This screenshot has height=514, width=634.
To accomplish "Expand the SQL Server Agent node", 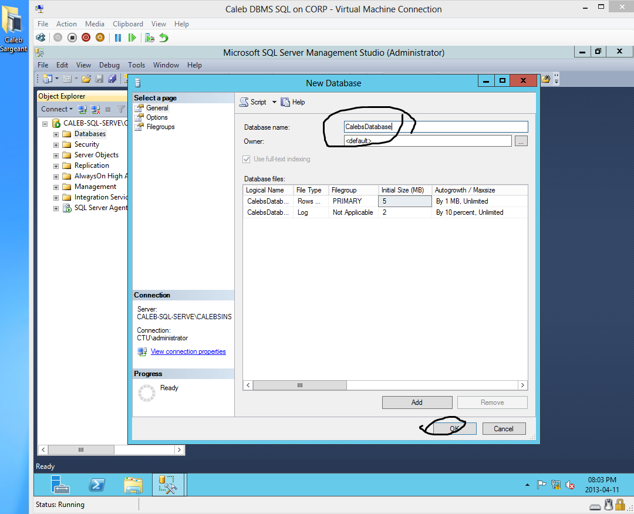I will click(x=56, y=208).
